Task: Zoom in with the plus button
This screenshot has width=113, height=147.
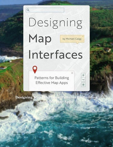Action: 83,75
